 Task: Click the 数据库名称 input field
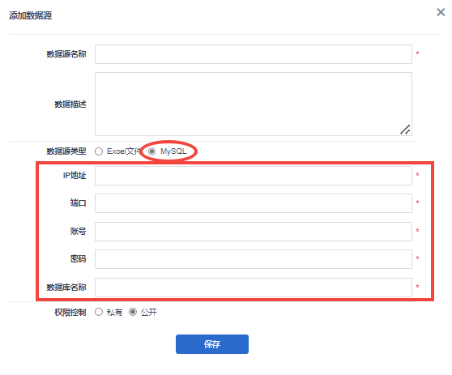254,288
